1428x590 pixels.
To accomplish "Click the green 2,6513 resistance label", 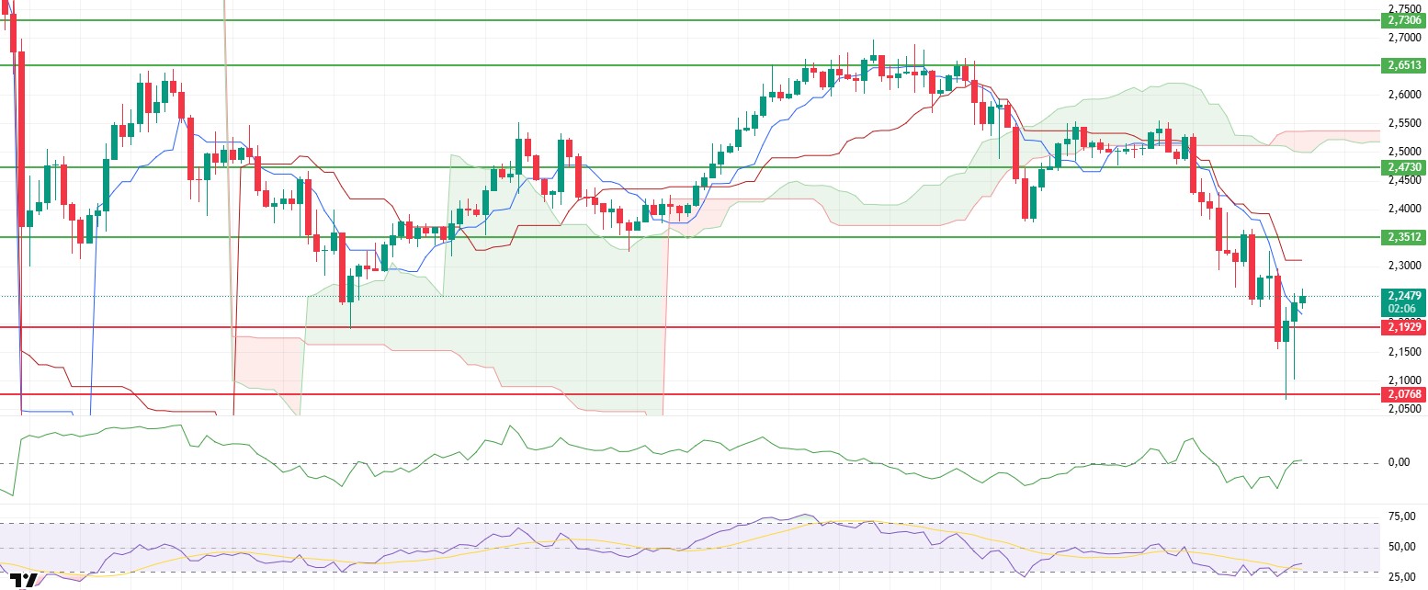I will 1402,65.
